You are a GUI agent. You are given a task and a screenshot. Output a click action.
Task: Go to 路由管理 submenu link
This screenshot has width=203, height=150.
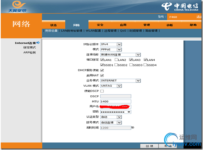pyautogui.click(x=151, y=31)
